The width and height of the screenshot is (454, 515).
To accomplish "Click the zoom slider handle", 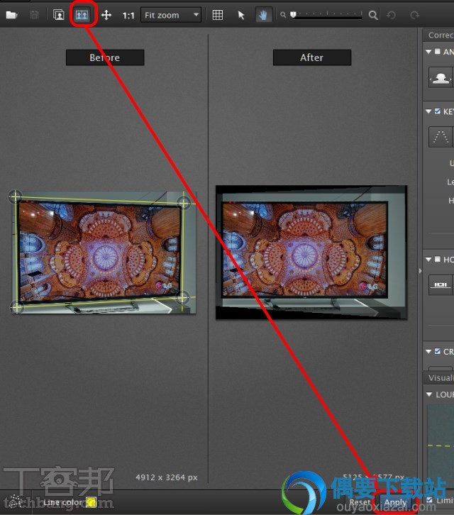I will [294, 15].
